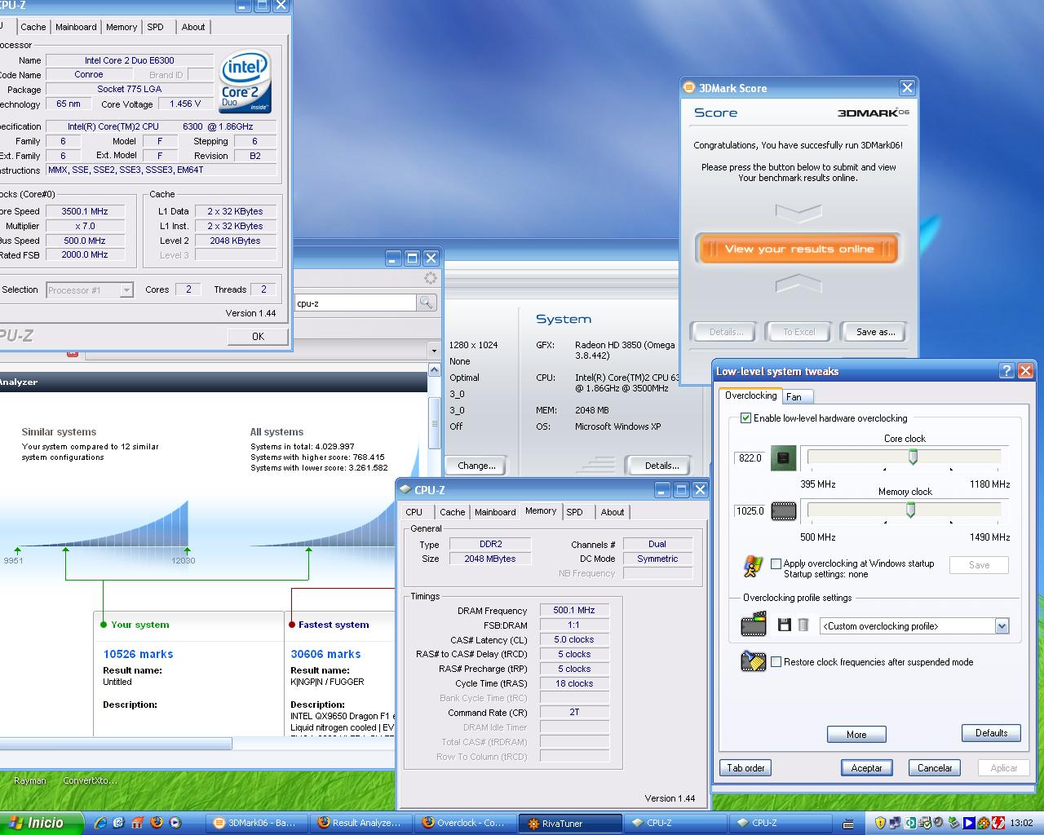Screen dimensions: 1044x835
Task: Open Mainboard tab in memory CPU-Z window
Action: tap(495, 512)
